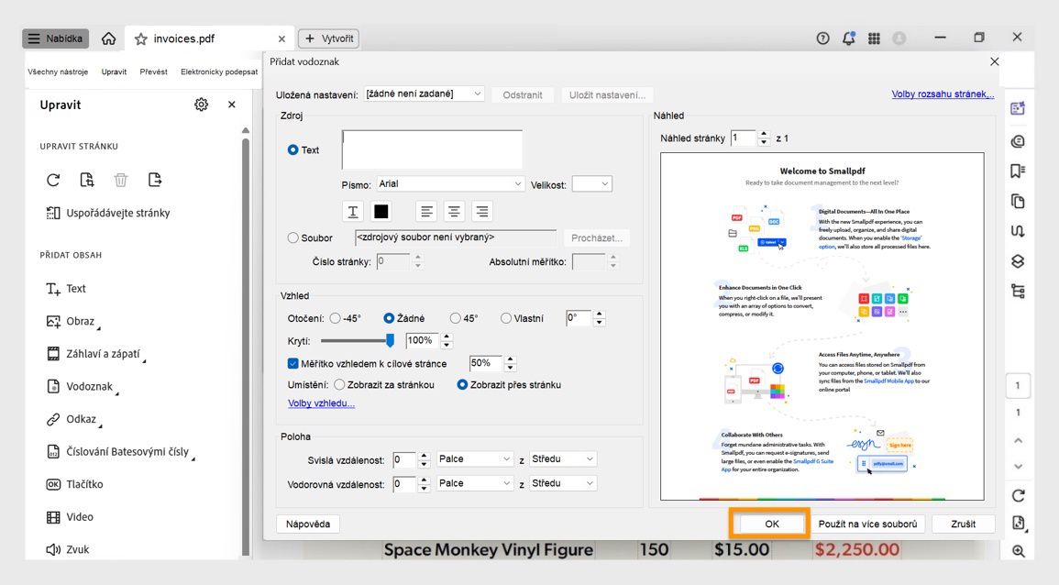Select the -45° rotation radio
Viewport: 1059px width, 585px height.
335,318
